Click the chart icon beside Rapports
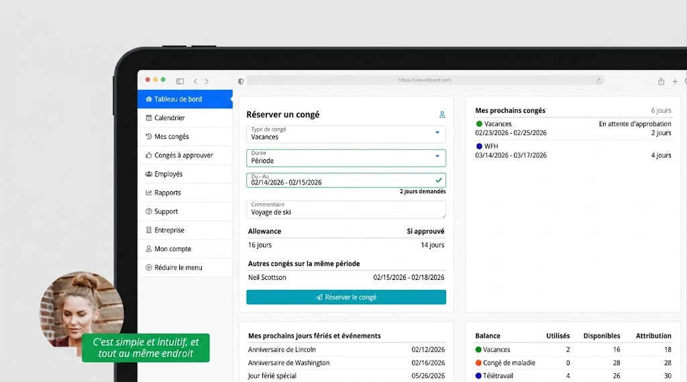Viewport: 687px width, 382px height. [148, 193]
